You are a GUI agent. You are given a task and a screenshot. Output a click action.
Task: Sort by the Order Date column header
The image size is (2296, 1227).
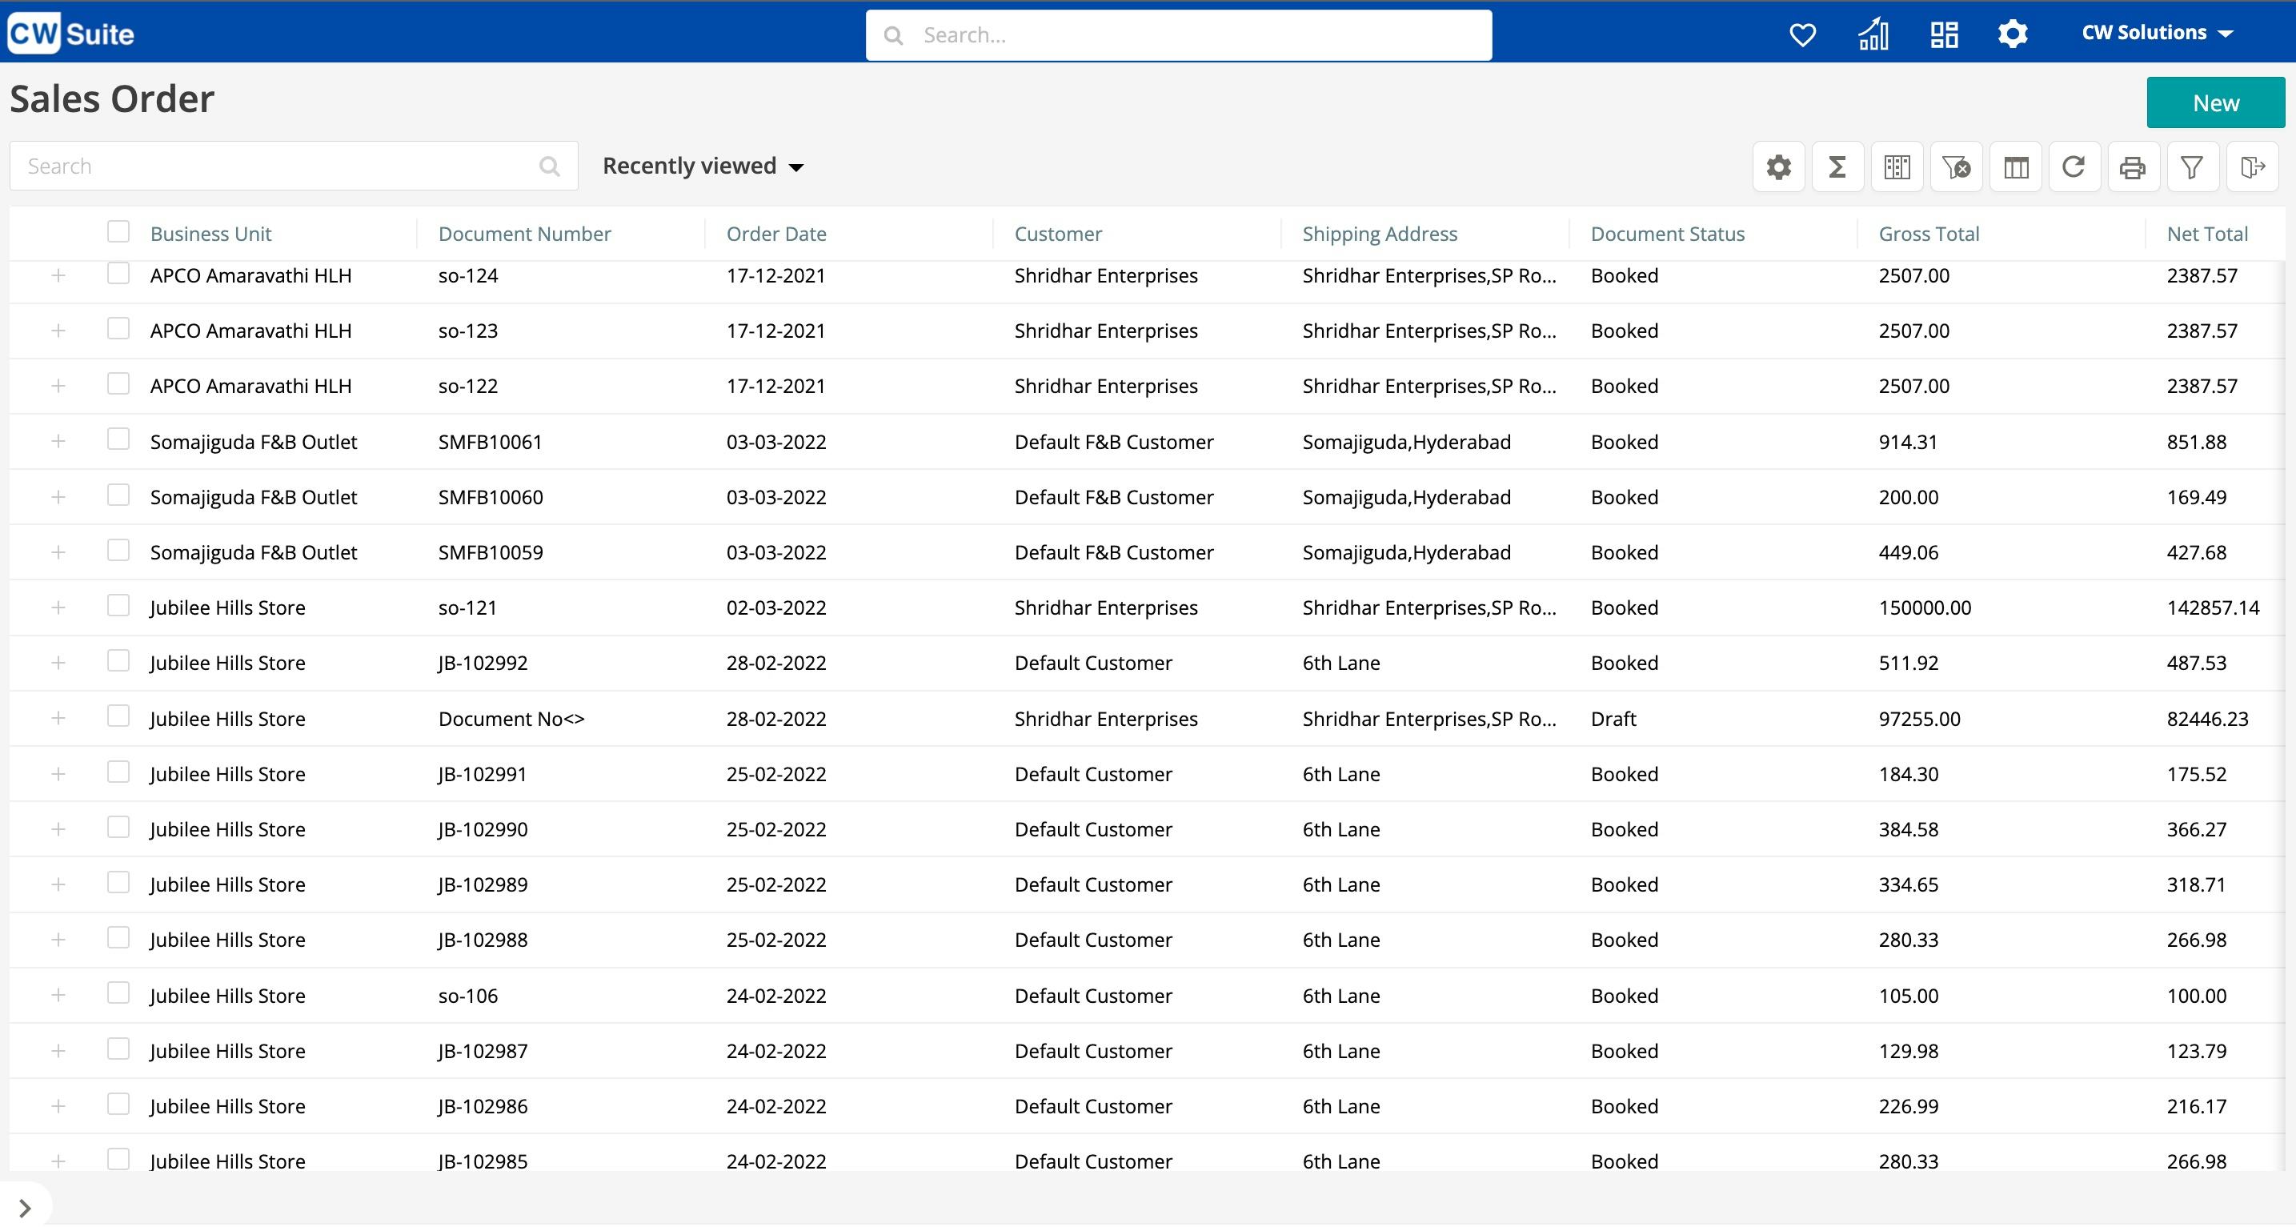click(775, 233)
